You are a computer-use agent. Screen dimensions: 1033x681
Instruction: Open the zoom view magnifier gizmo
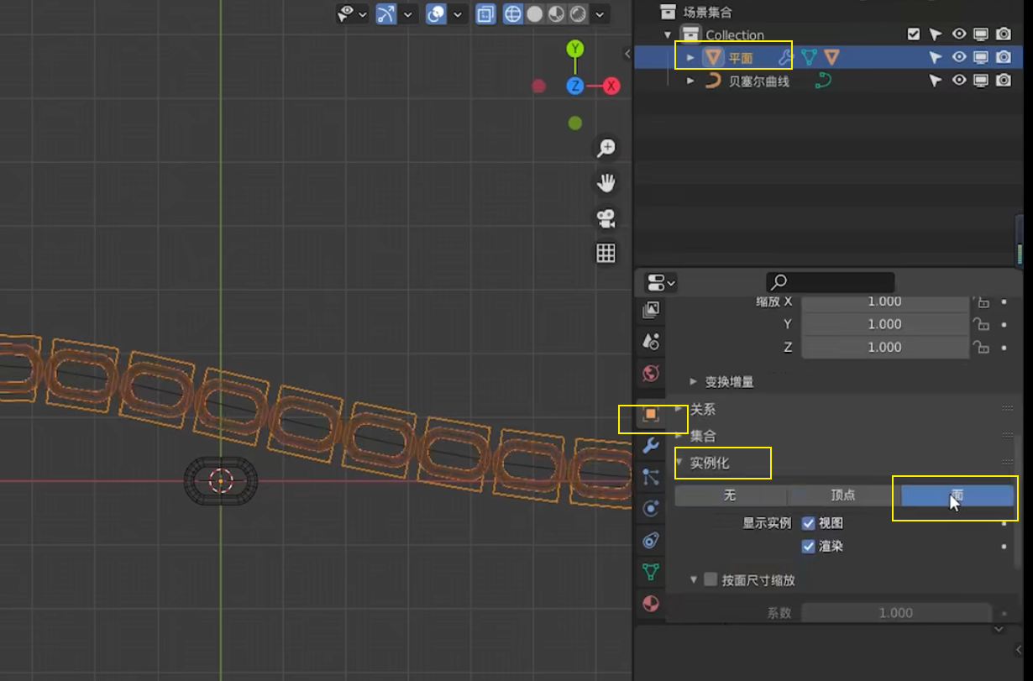(x=606, y=149)
